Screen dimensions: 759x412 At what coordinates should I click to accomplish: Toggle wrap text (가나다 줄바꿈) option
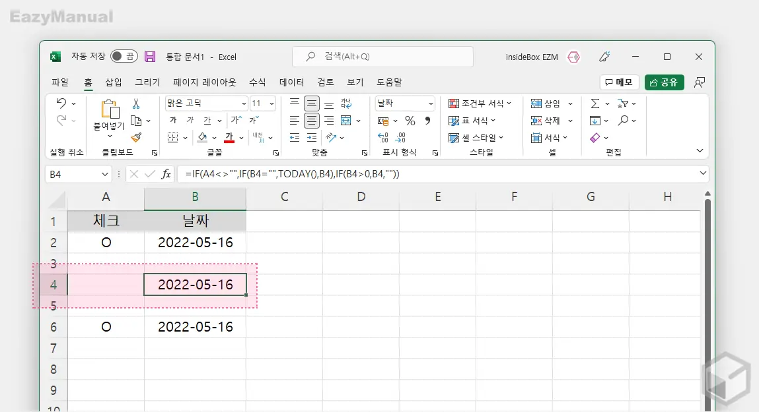345,103
